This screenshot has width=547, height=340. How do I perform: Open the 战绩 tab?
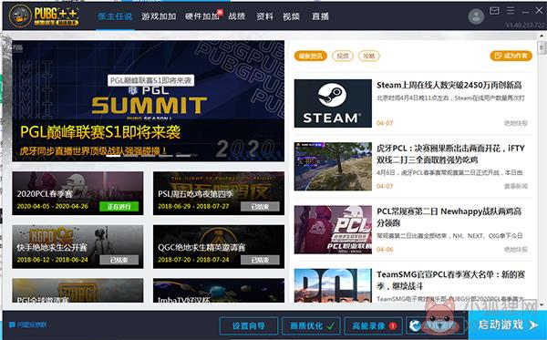236,16
